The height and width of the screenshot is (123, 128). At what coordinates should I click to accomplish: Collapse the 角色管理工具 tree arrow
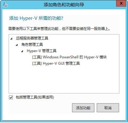pyautogui.click(x=17, y=45)
